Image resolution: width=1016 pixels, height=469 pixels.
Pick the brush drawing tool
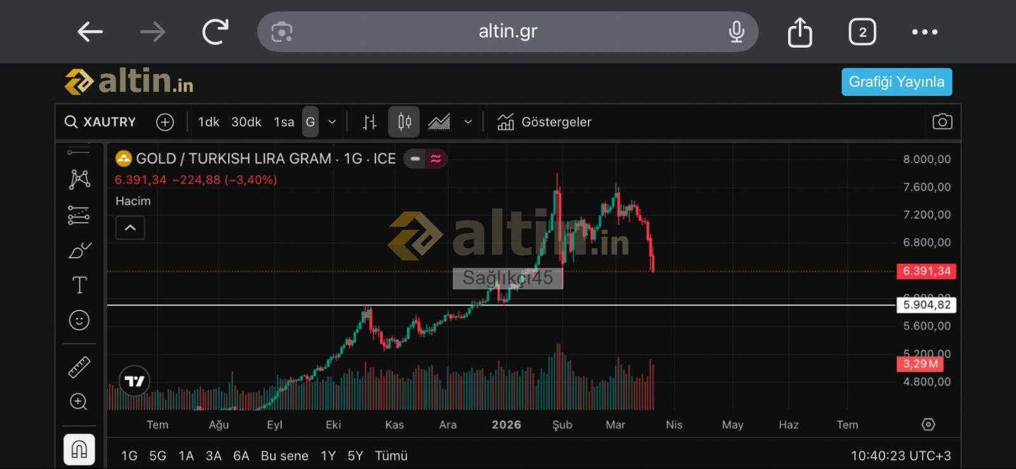79,251
